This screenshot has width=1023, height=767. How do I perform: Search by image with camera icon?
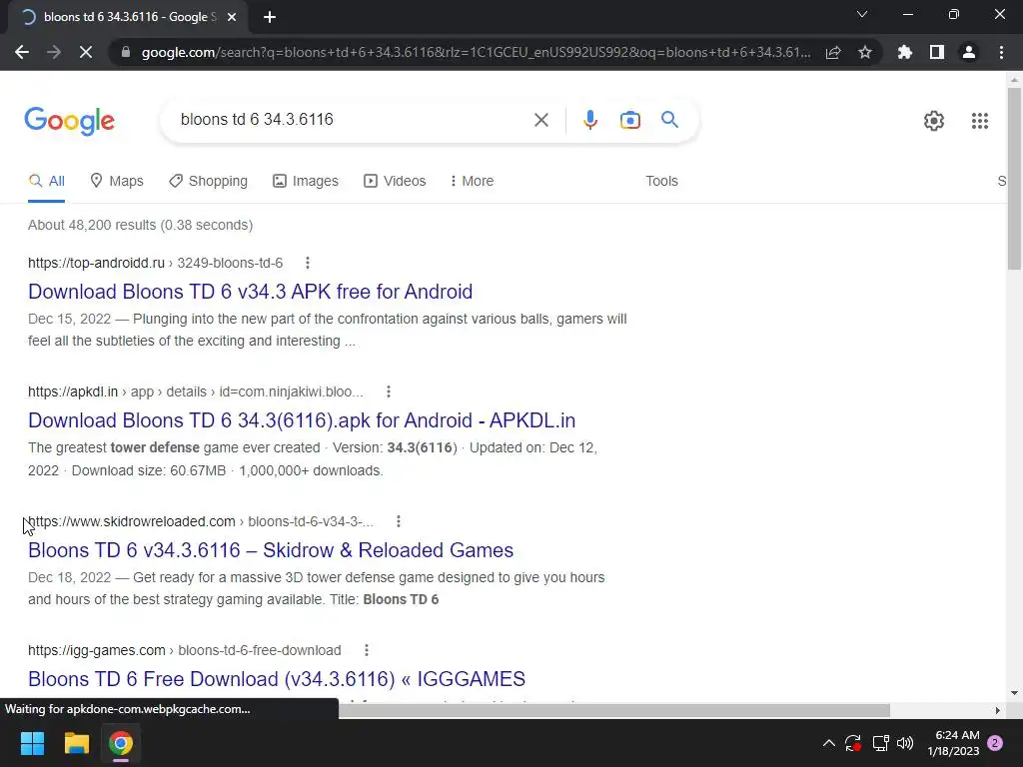pos(629,120)
